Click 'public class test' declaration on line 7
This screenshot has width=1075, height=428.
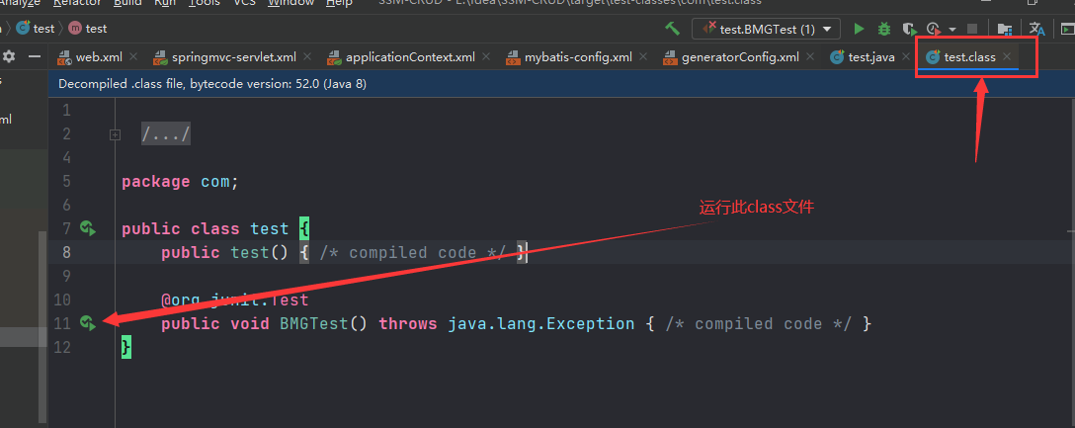[x=205, y=229]
